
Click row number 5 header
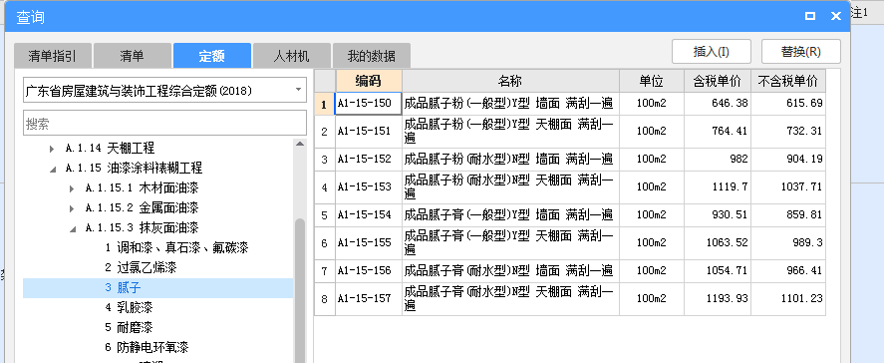click(x=325, y=215)
